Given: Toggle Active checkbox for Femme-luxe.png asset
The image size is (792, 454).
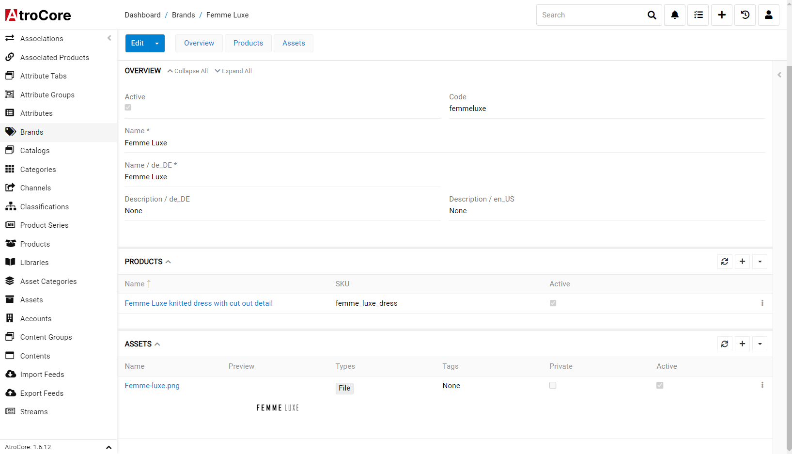Looking at the screenshot, I should (660, 385).
